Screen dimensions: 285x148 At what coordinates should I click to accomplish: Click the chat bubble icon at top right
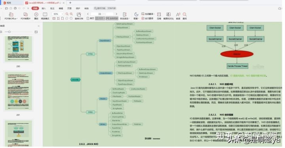pos(279,8)
